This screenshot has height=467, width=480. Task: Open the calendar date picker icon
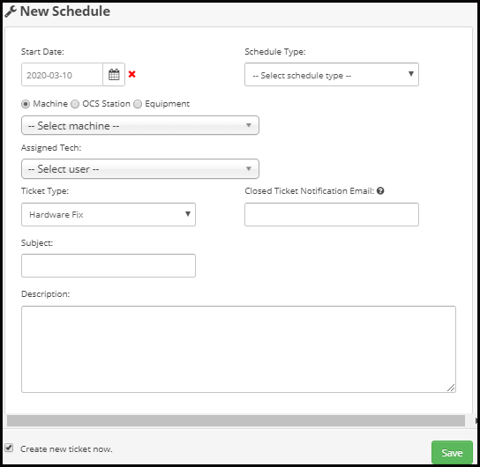click(x=114, y=75)
